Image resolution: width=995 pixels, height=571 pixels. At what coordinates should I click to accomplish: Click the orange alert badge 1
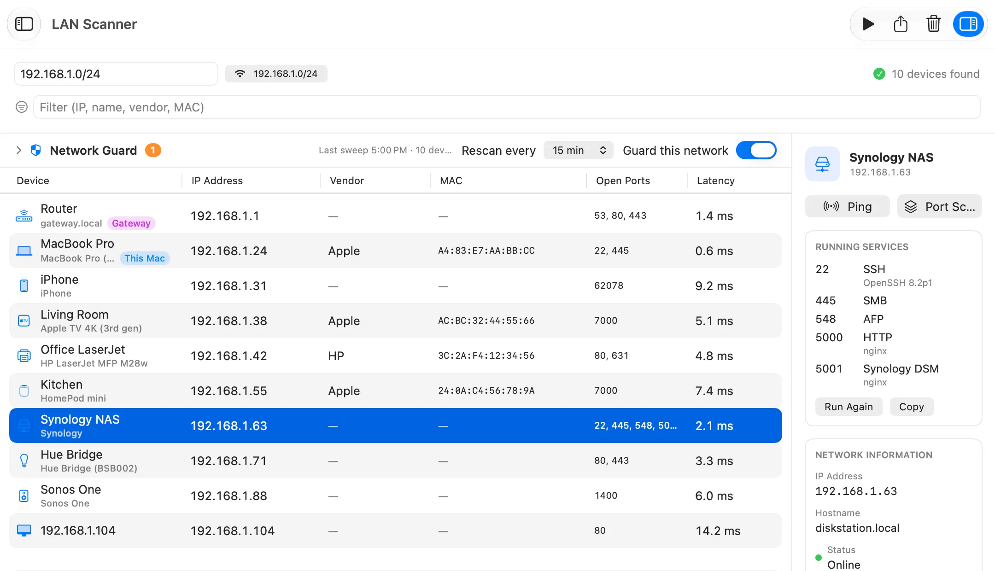[153, 151]
